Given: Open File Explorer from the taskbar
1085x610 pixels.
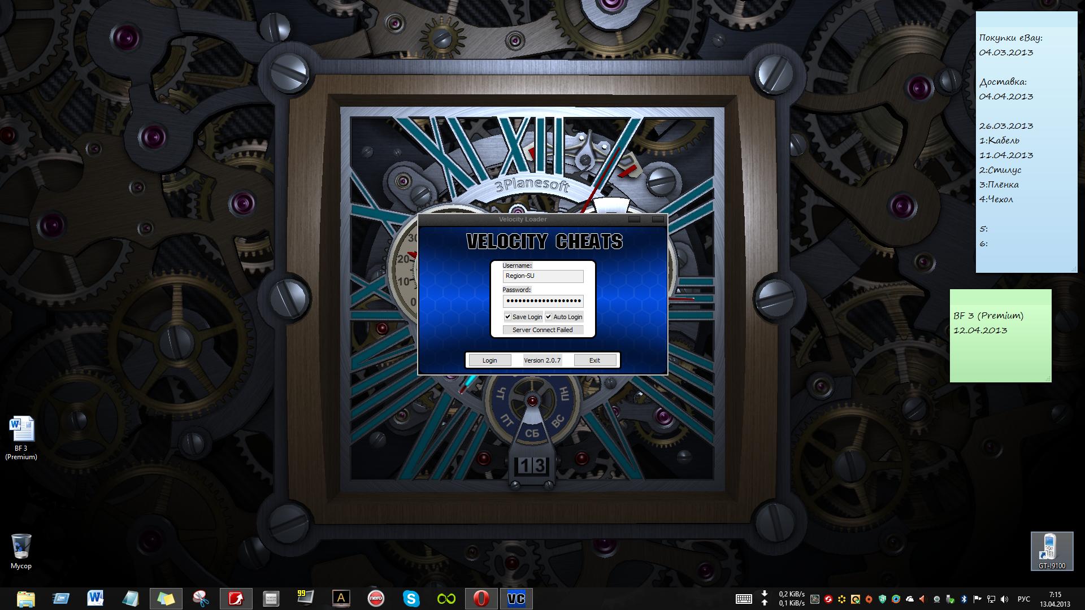Looking at the screenshot, I should point(25,599).
